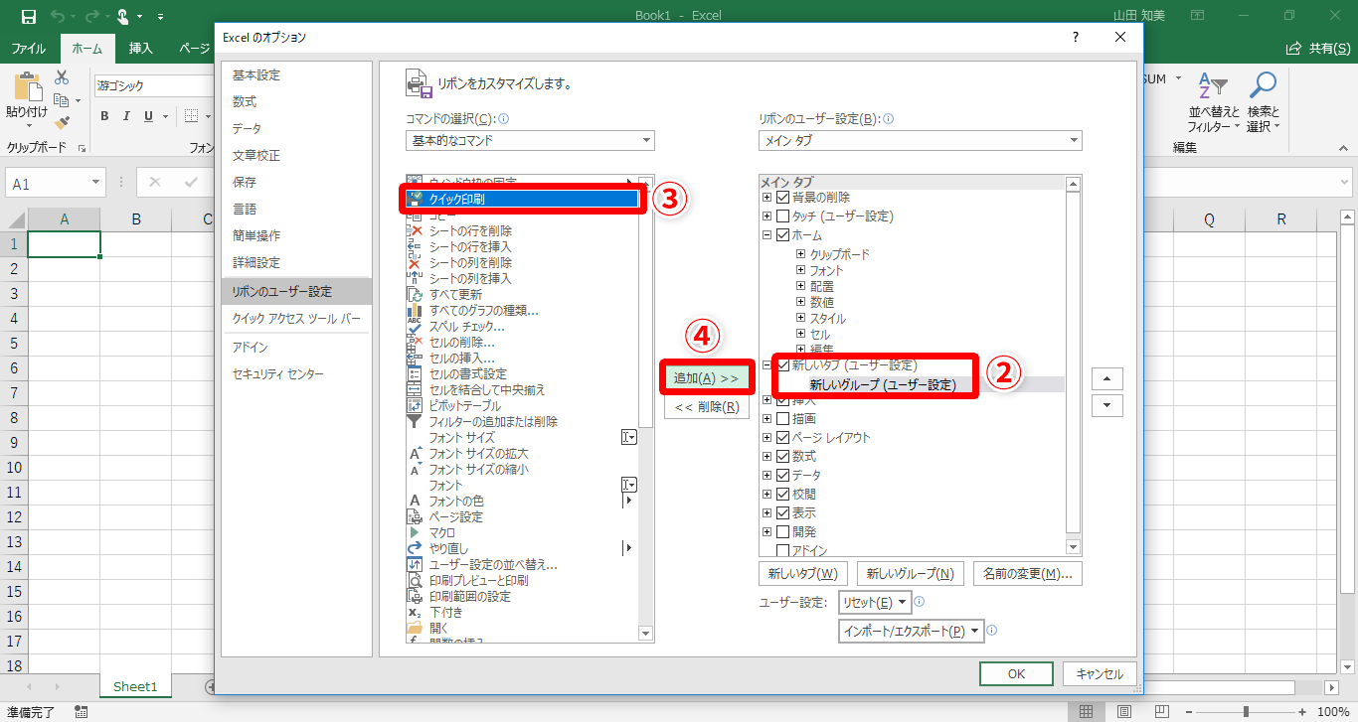Image resolution: width=1358 pixels, height=722 pixels.
Task: Check the タッチ (ユーザー設定) checkbox
Action: click(782, 217)
